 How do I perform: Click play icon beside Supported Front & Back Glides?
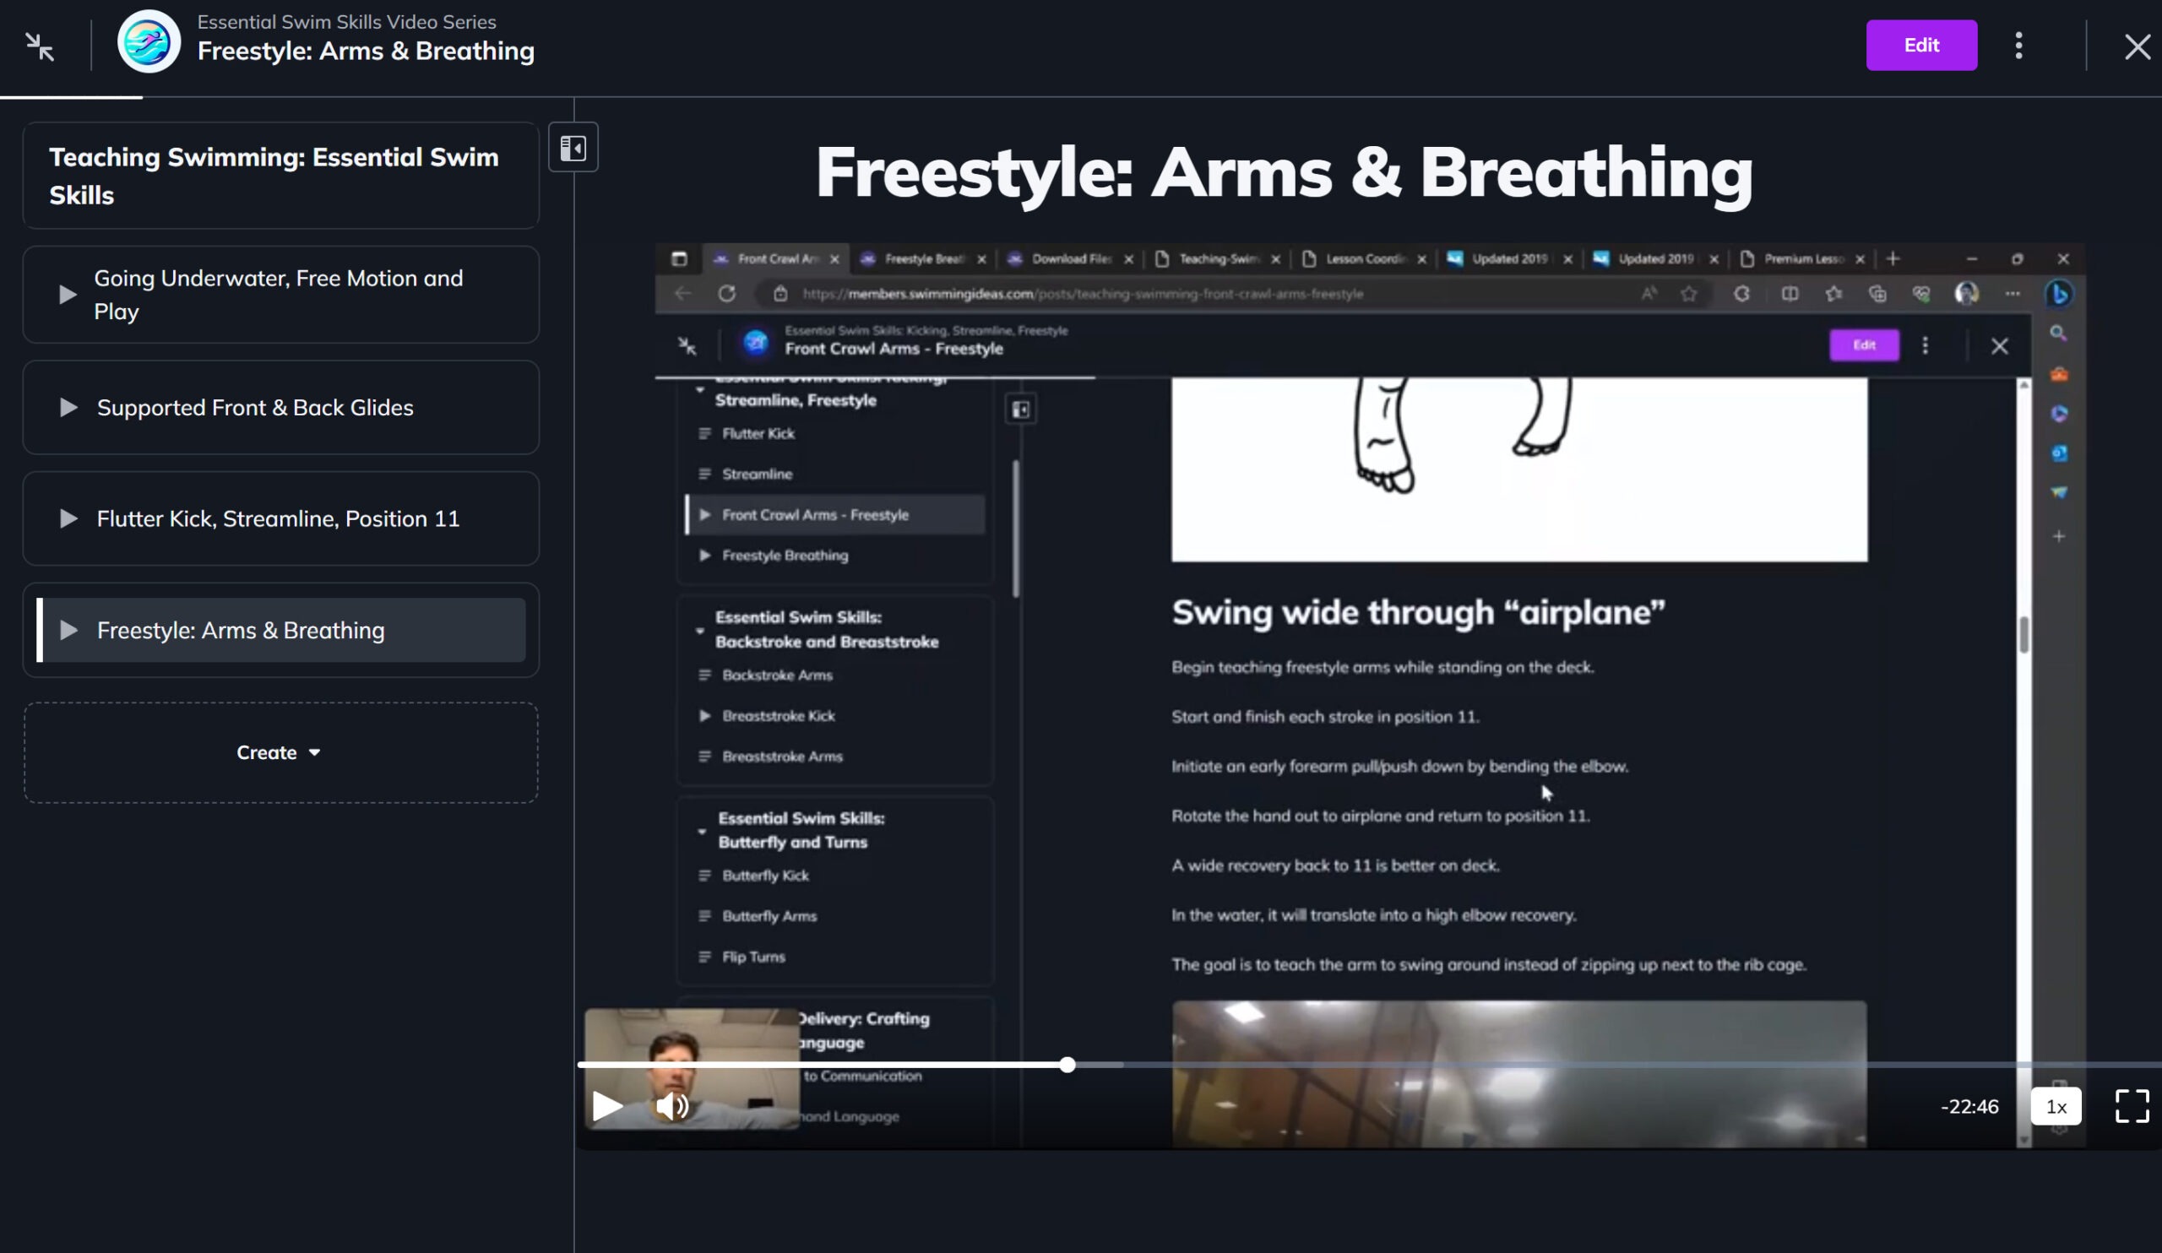tap(68, 407)
